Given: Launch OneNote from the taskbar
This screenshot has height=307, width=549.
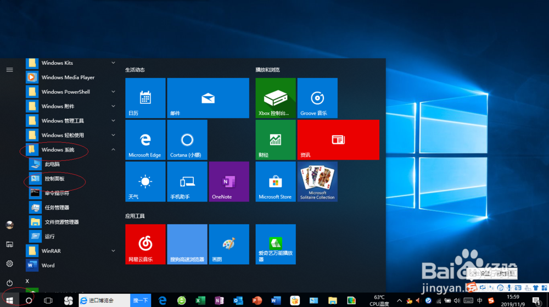Looking at the screenshot, I should click(219, 300).
